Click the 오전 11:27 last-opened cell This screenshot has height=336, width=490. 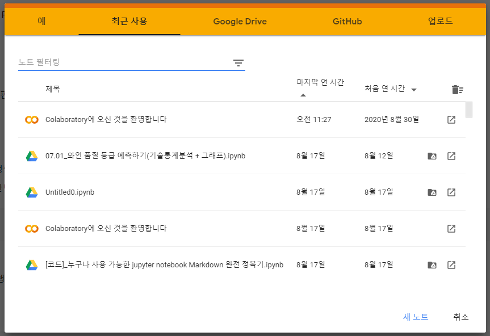click(x=314, y=119)
